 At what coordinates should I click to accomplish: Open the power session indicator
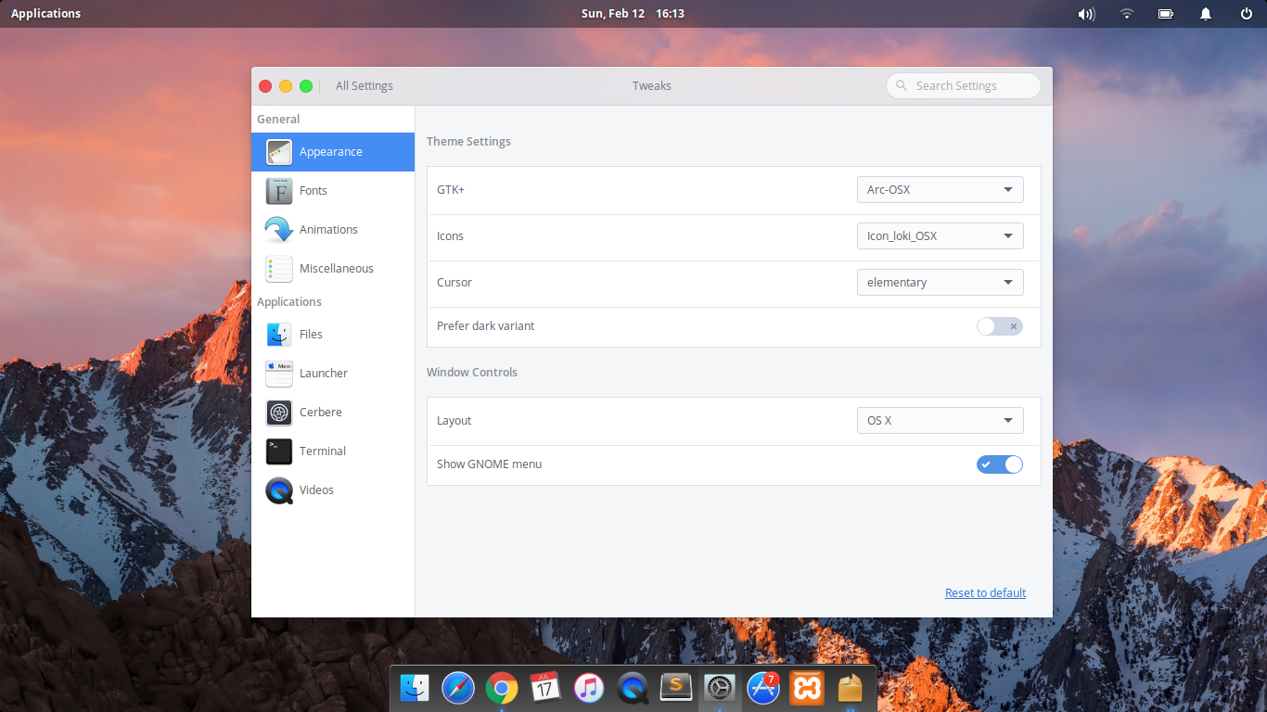coord(1247,14)
